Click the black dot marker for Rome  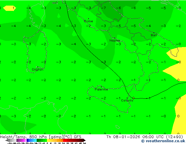click(88, 19)
